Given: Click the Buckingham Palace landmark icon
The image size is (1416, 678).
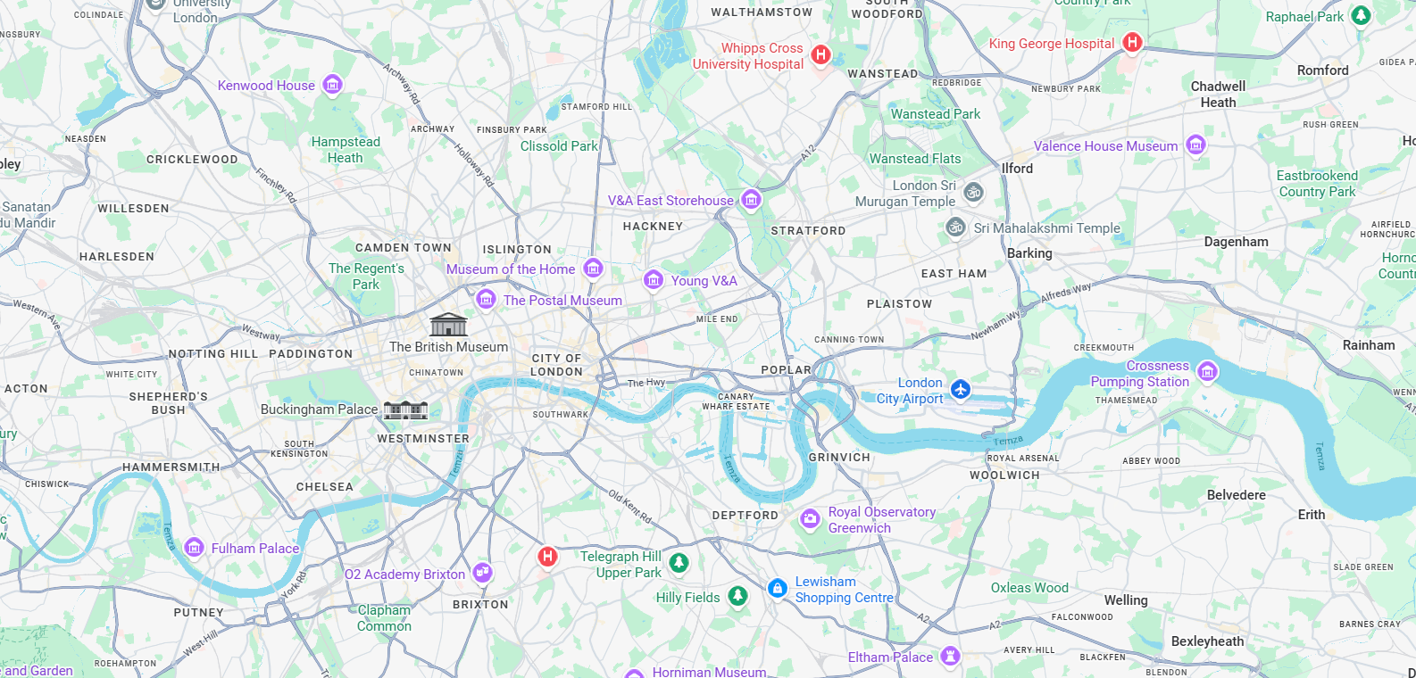Looking at the screenshot, I should point(406,409).
